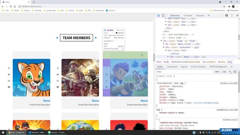Edit the position: absolute declaration
240x135 pixels.
pyautogui.click(x=171, y=86)
